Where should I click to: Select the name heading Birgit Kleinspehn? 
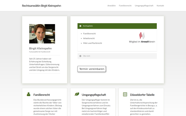pos(40,49)
